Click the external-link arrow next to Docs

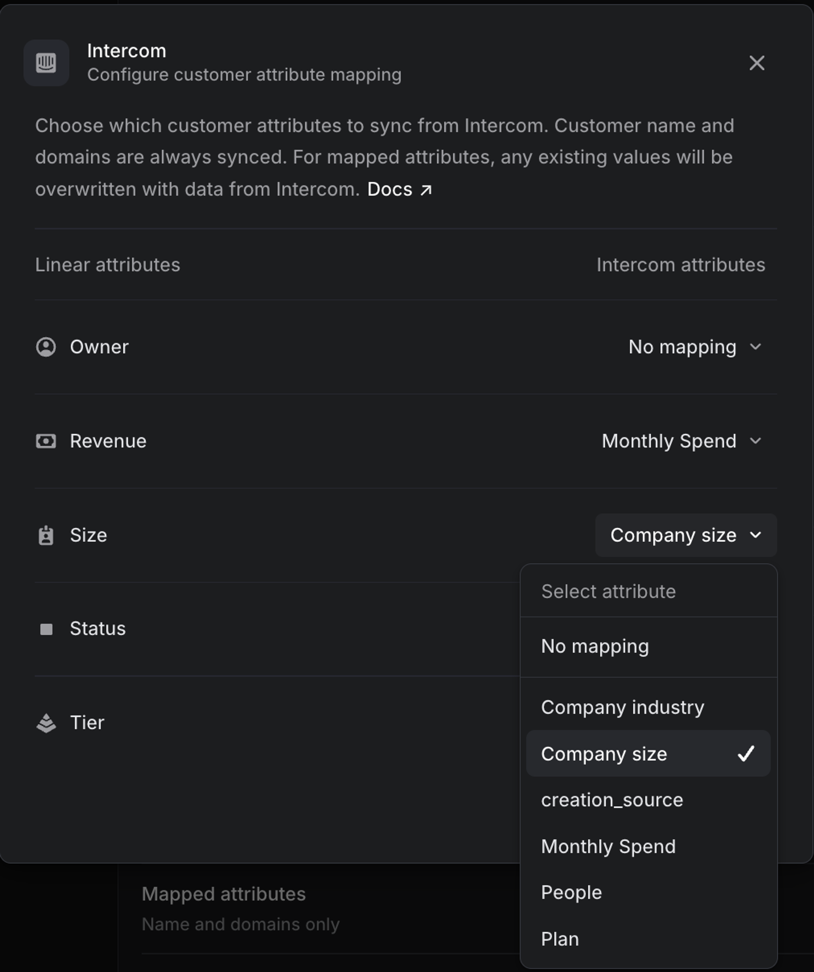point(425,189)
